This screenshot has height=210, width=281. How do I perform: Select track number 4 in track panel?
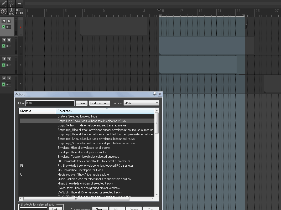coord(20,65)
